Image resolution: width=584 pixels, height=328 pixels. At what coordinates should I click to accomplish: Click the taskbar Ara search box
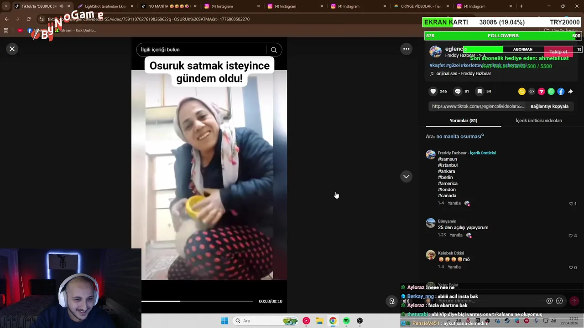pyautogui.click(x=266, y=321)
